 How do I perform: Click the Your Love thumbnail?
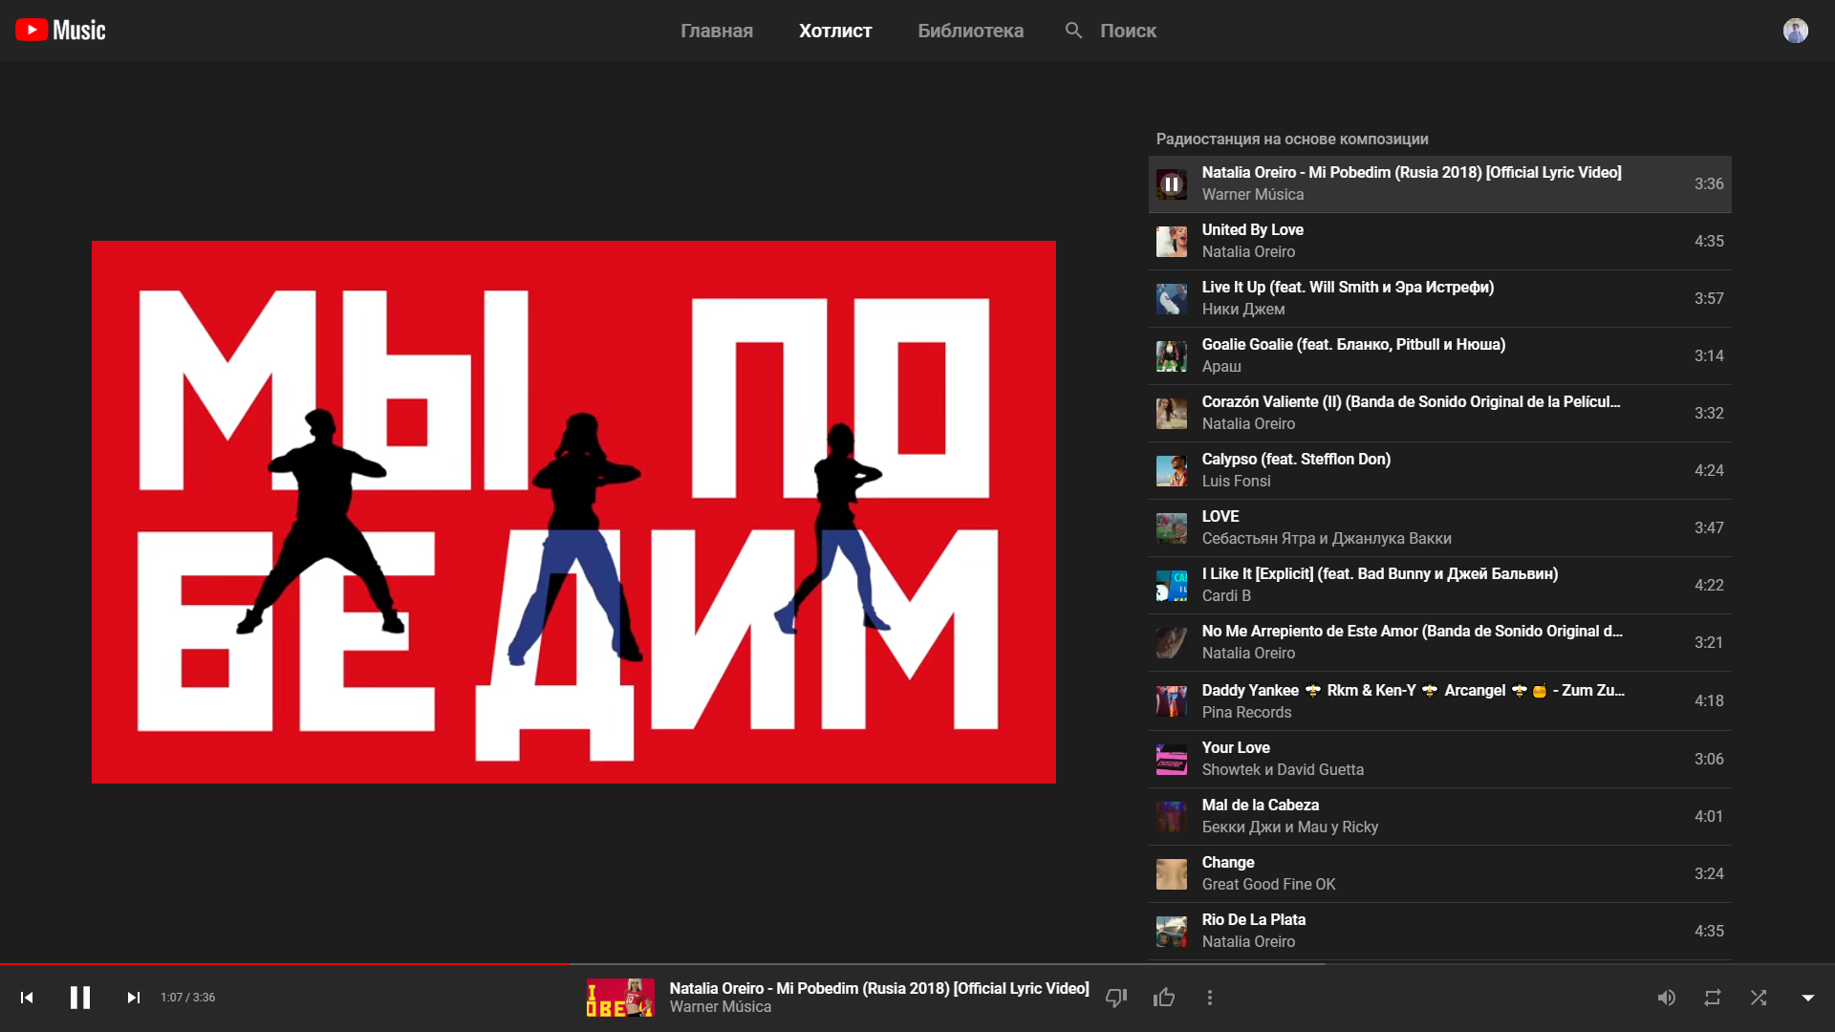point(1172,760)
